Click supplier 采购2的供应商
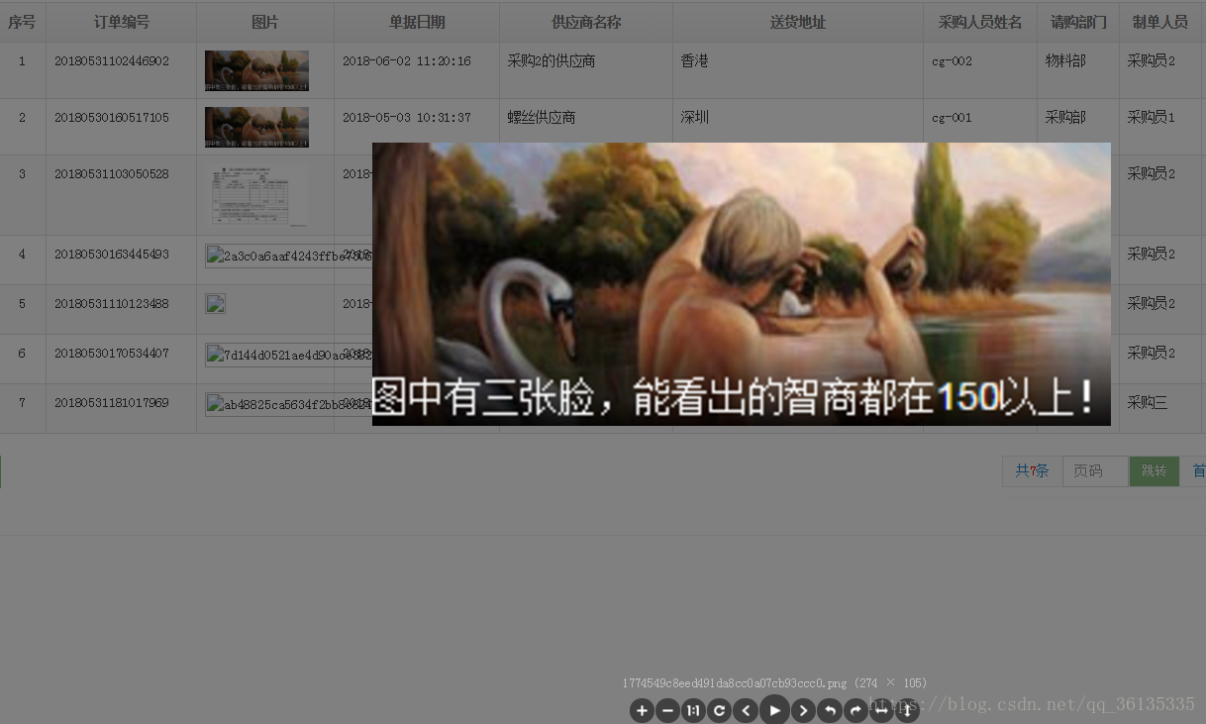This screenshot has height=724, width=1206. (x=552, y=61)
